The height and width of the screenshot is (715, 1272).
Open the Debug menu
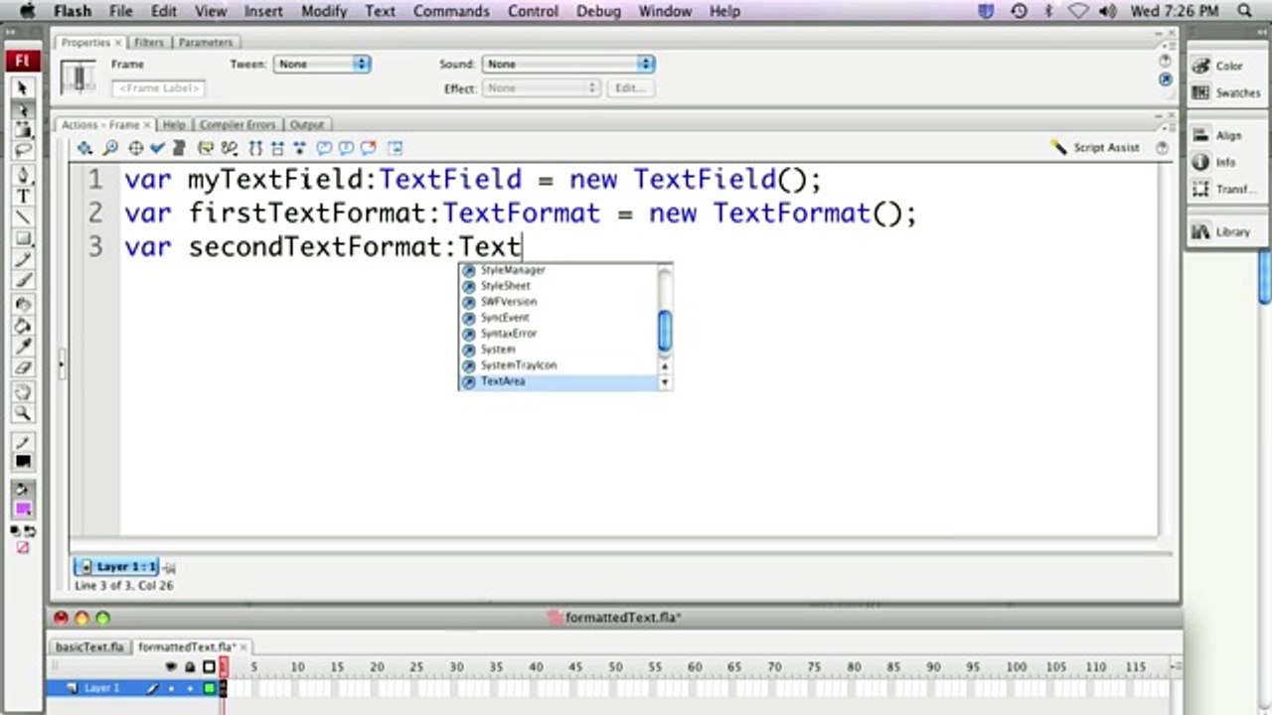click(598, 11)
